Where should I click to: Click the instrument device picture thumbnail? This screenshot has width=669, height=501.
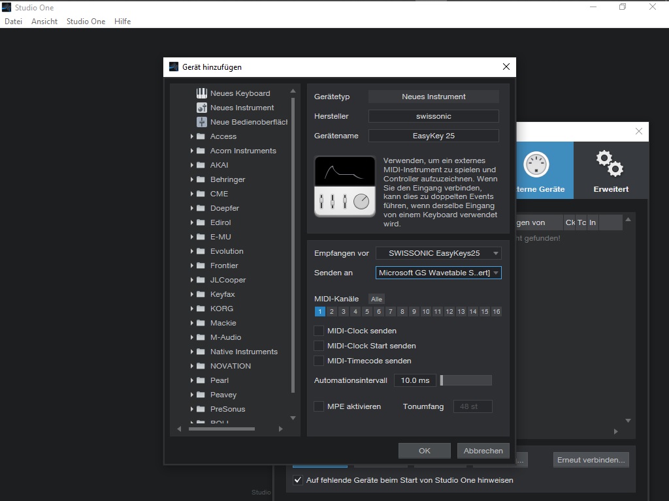coord(345,187)
